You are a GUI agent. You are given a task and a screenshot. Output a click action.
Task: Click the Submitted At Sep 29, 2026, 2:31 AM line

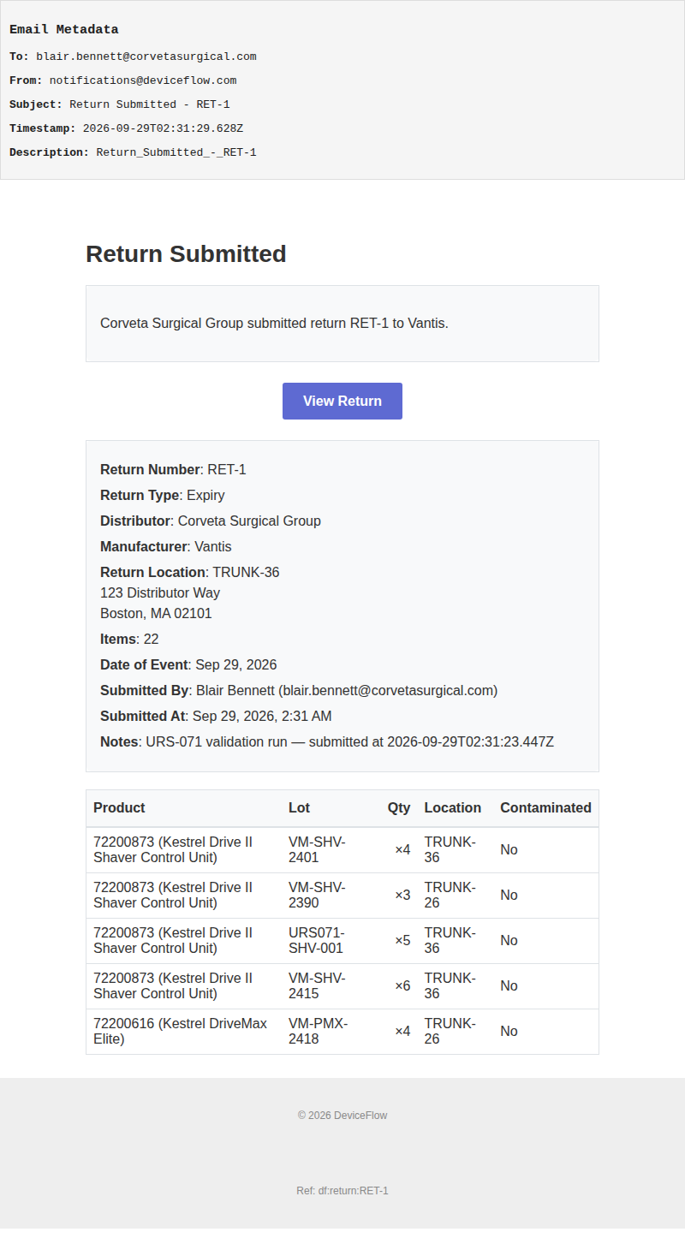[x=216, y=716]
